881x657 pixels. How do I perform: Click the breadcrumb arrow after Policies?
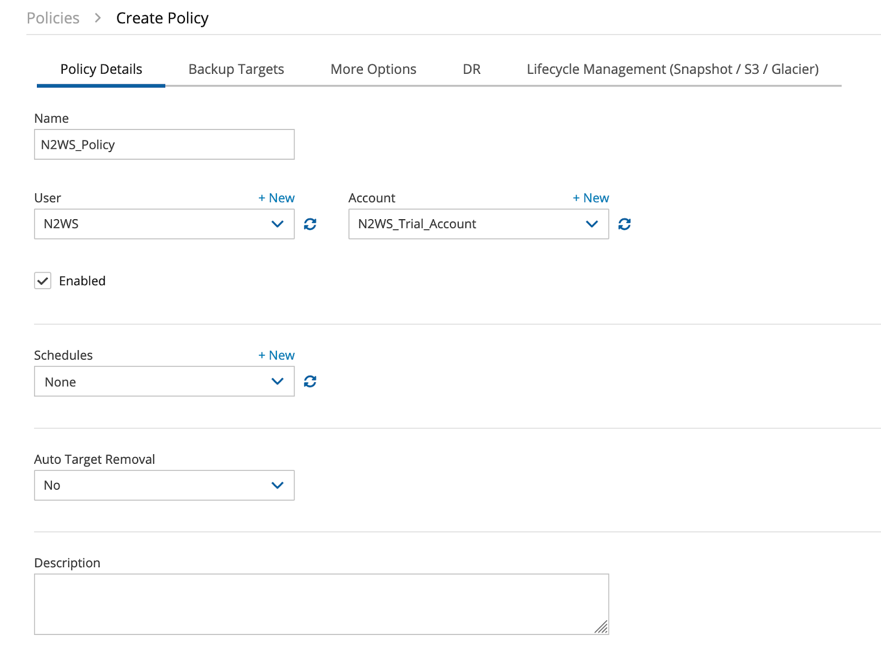(98, 18)
